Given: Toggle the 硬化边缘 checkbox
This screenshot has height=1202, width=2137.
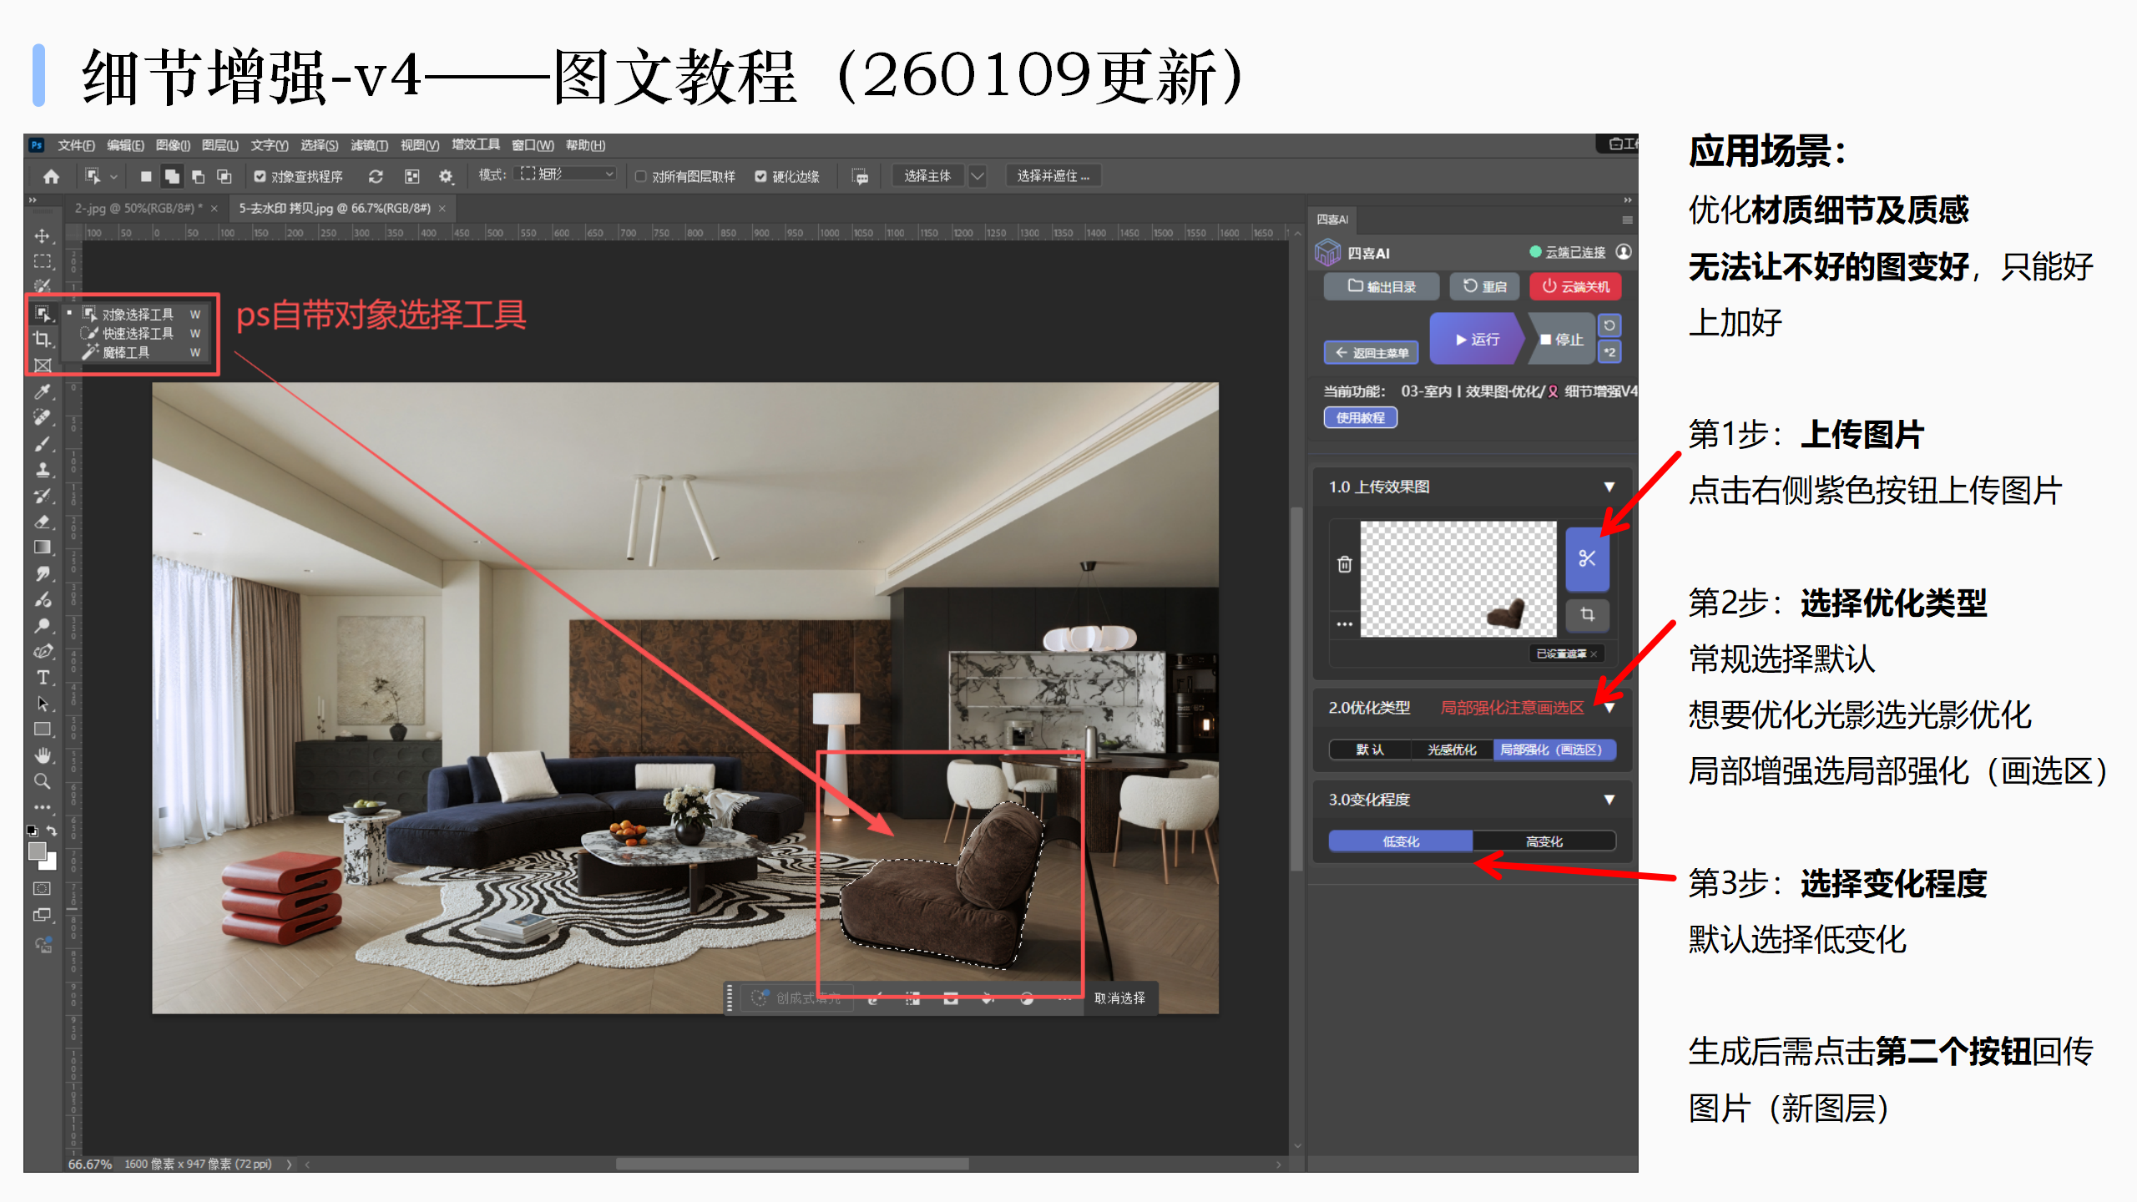Looking at the screenshot, I should pos(760,176).
